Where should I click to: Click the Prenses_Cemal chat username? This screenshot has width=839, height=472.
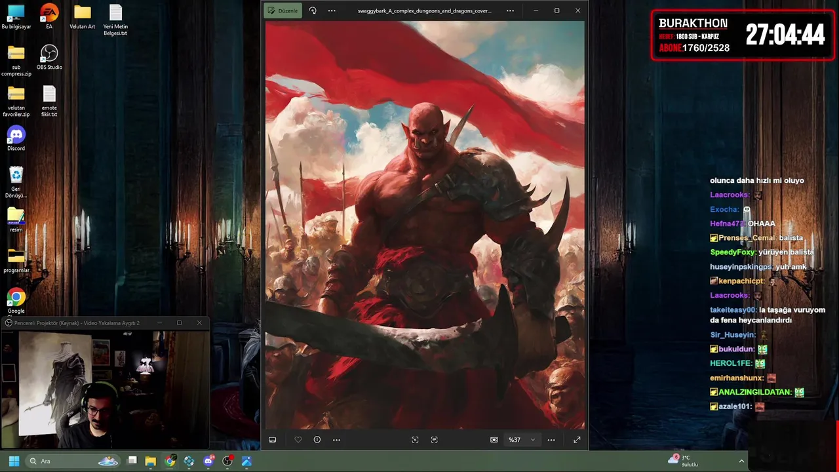pos(748,238)
